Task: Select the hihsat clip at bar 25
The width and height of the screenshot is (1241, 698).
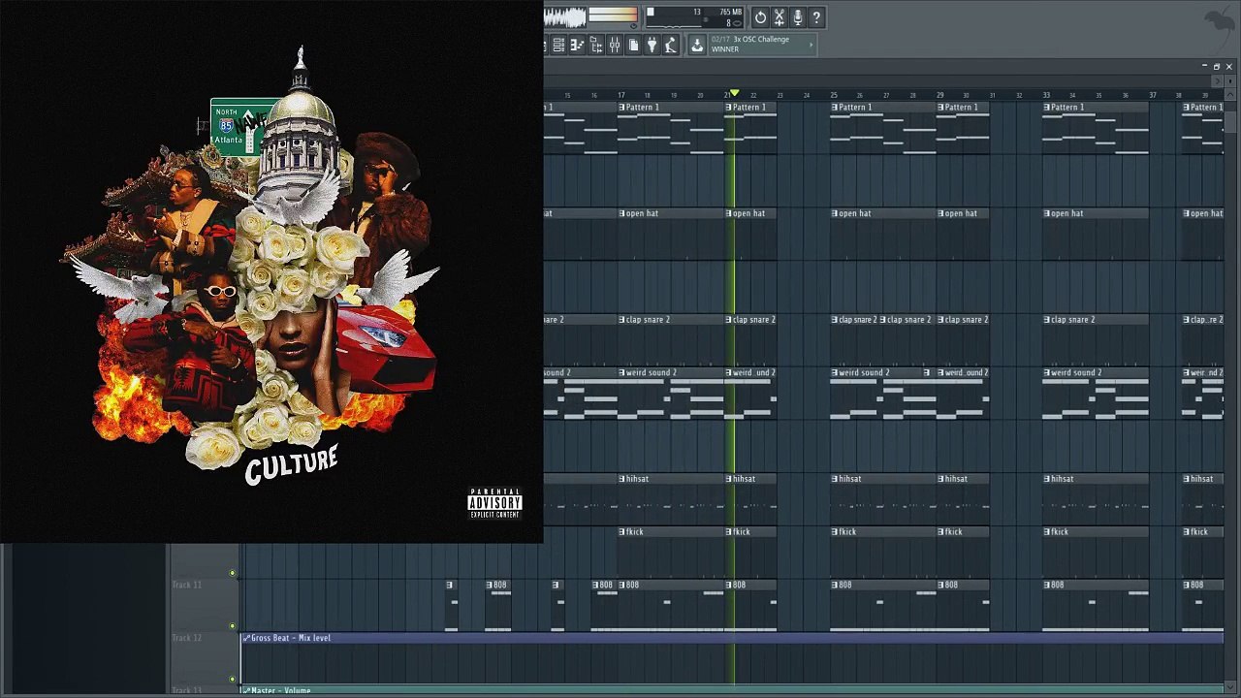Action: coord(883,500)
